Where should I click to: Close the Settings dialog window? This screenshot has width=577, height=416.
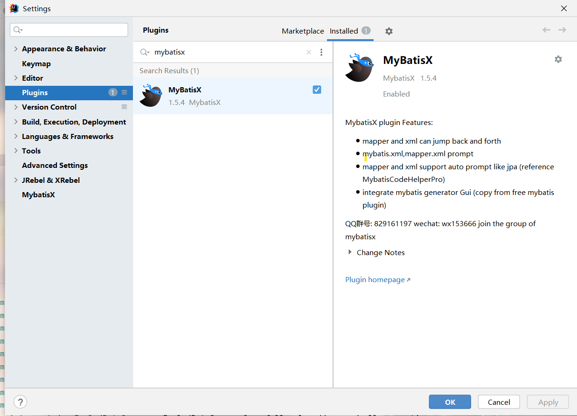tap(564, 8)
